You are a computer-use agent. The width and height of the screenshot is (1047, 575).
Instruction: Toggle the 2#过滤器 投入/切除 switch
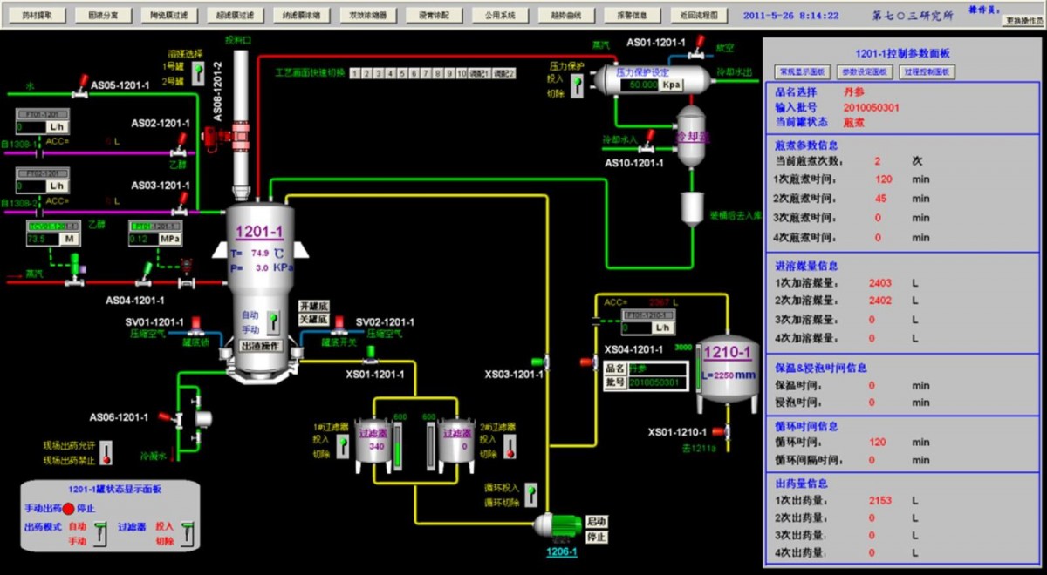click(x=510, y=446)
